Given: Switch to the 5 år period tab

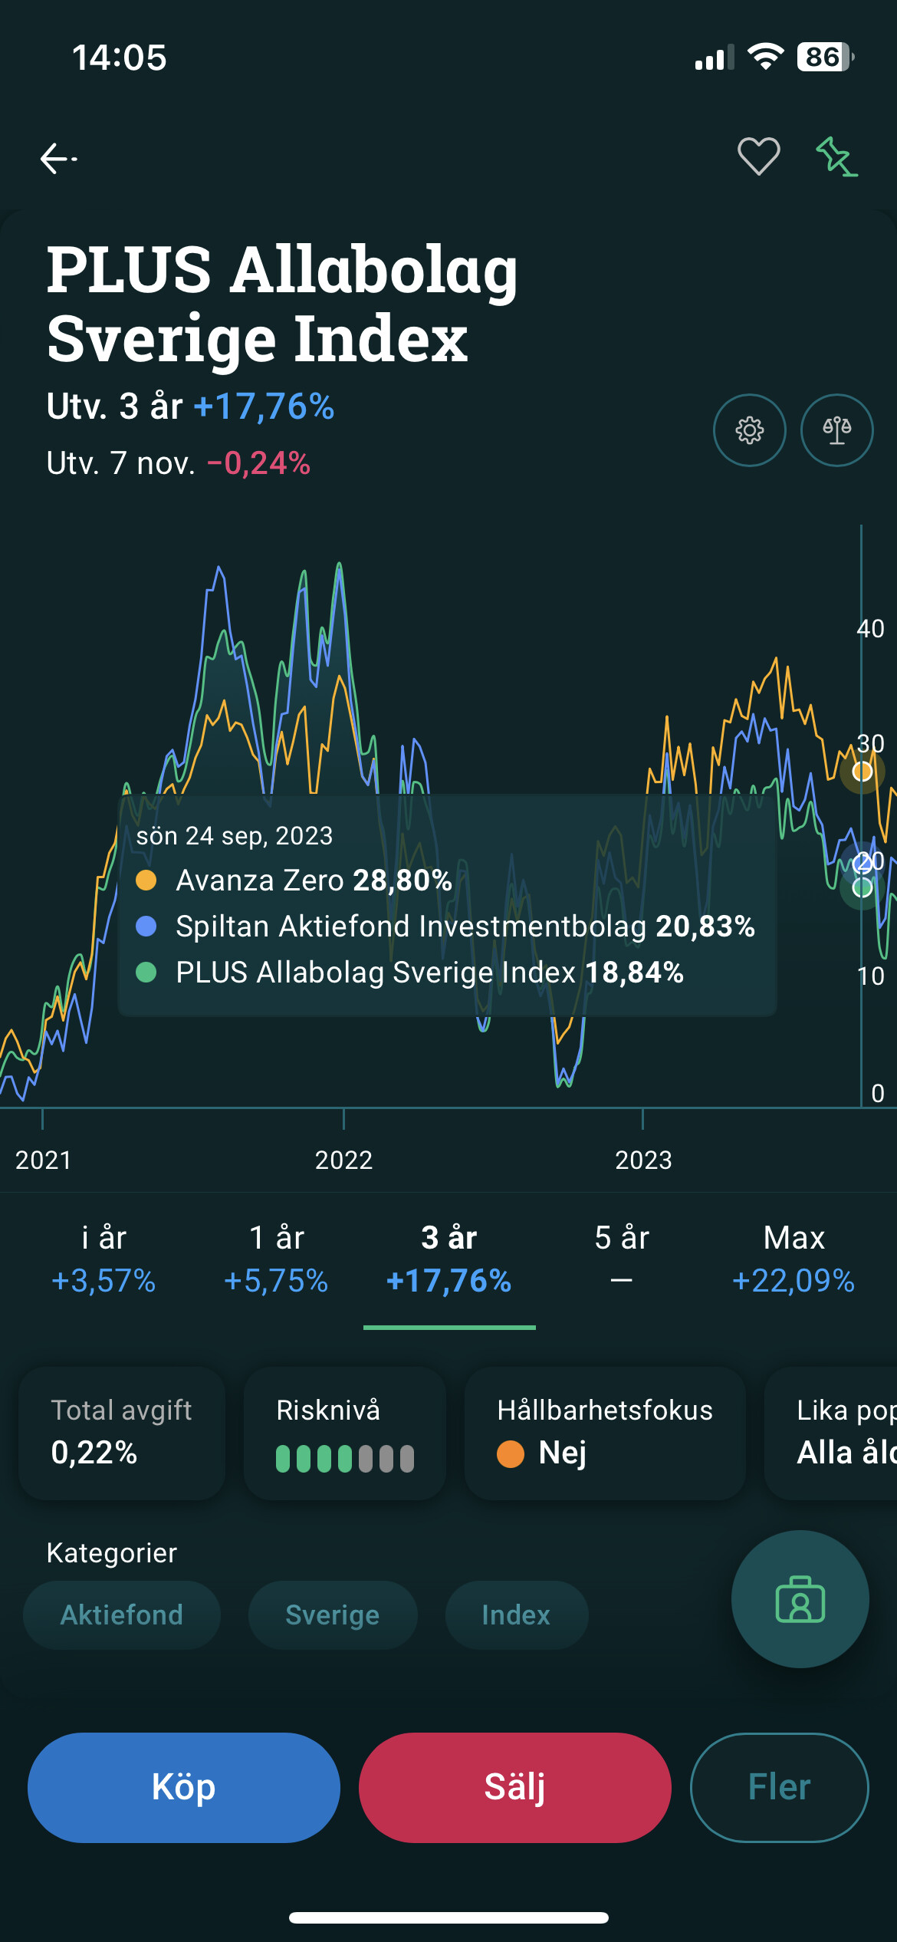Looking at the screenshot, I should click(622, 1259).
